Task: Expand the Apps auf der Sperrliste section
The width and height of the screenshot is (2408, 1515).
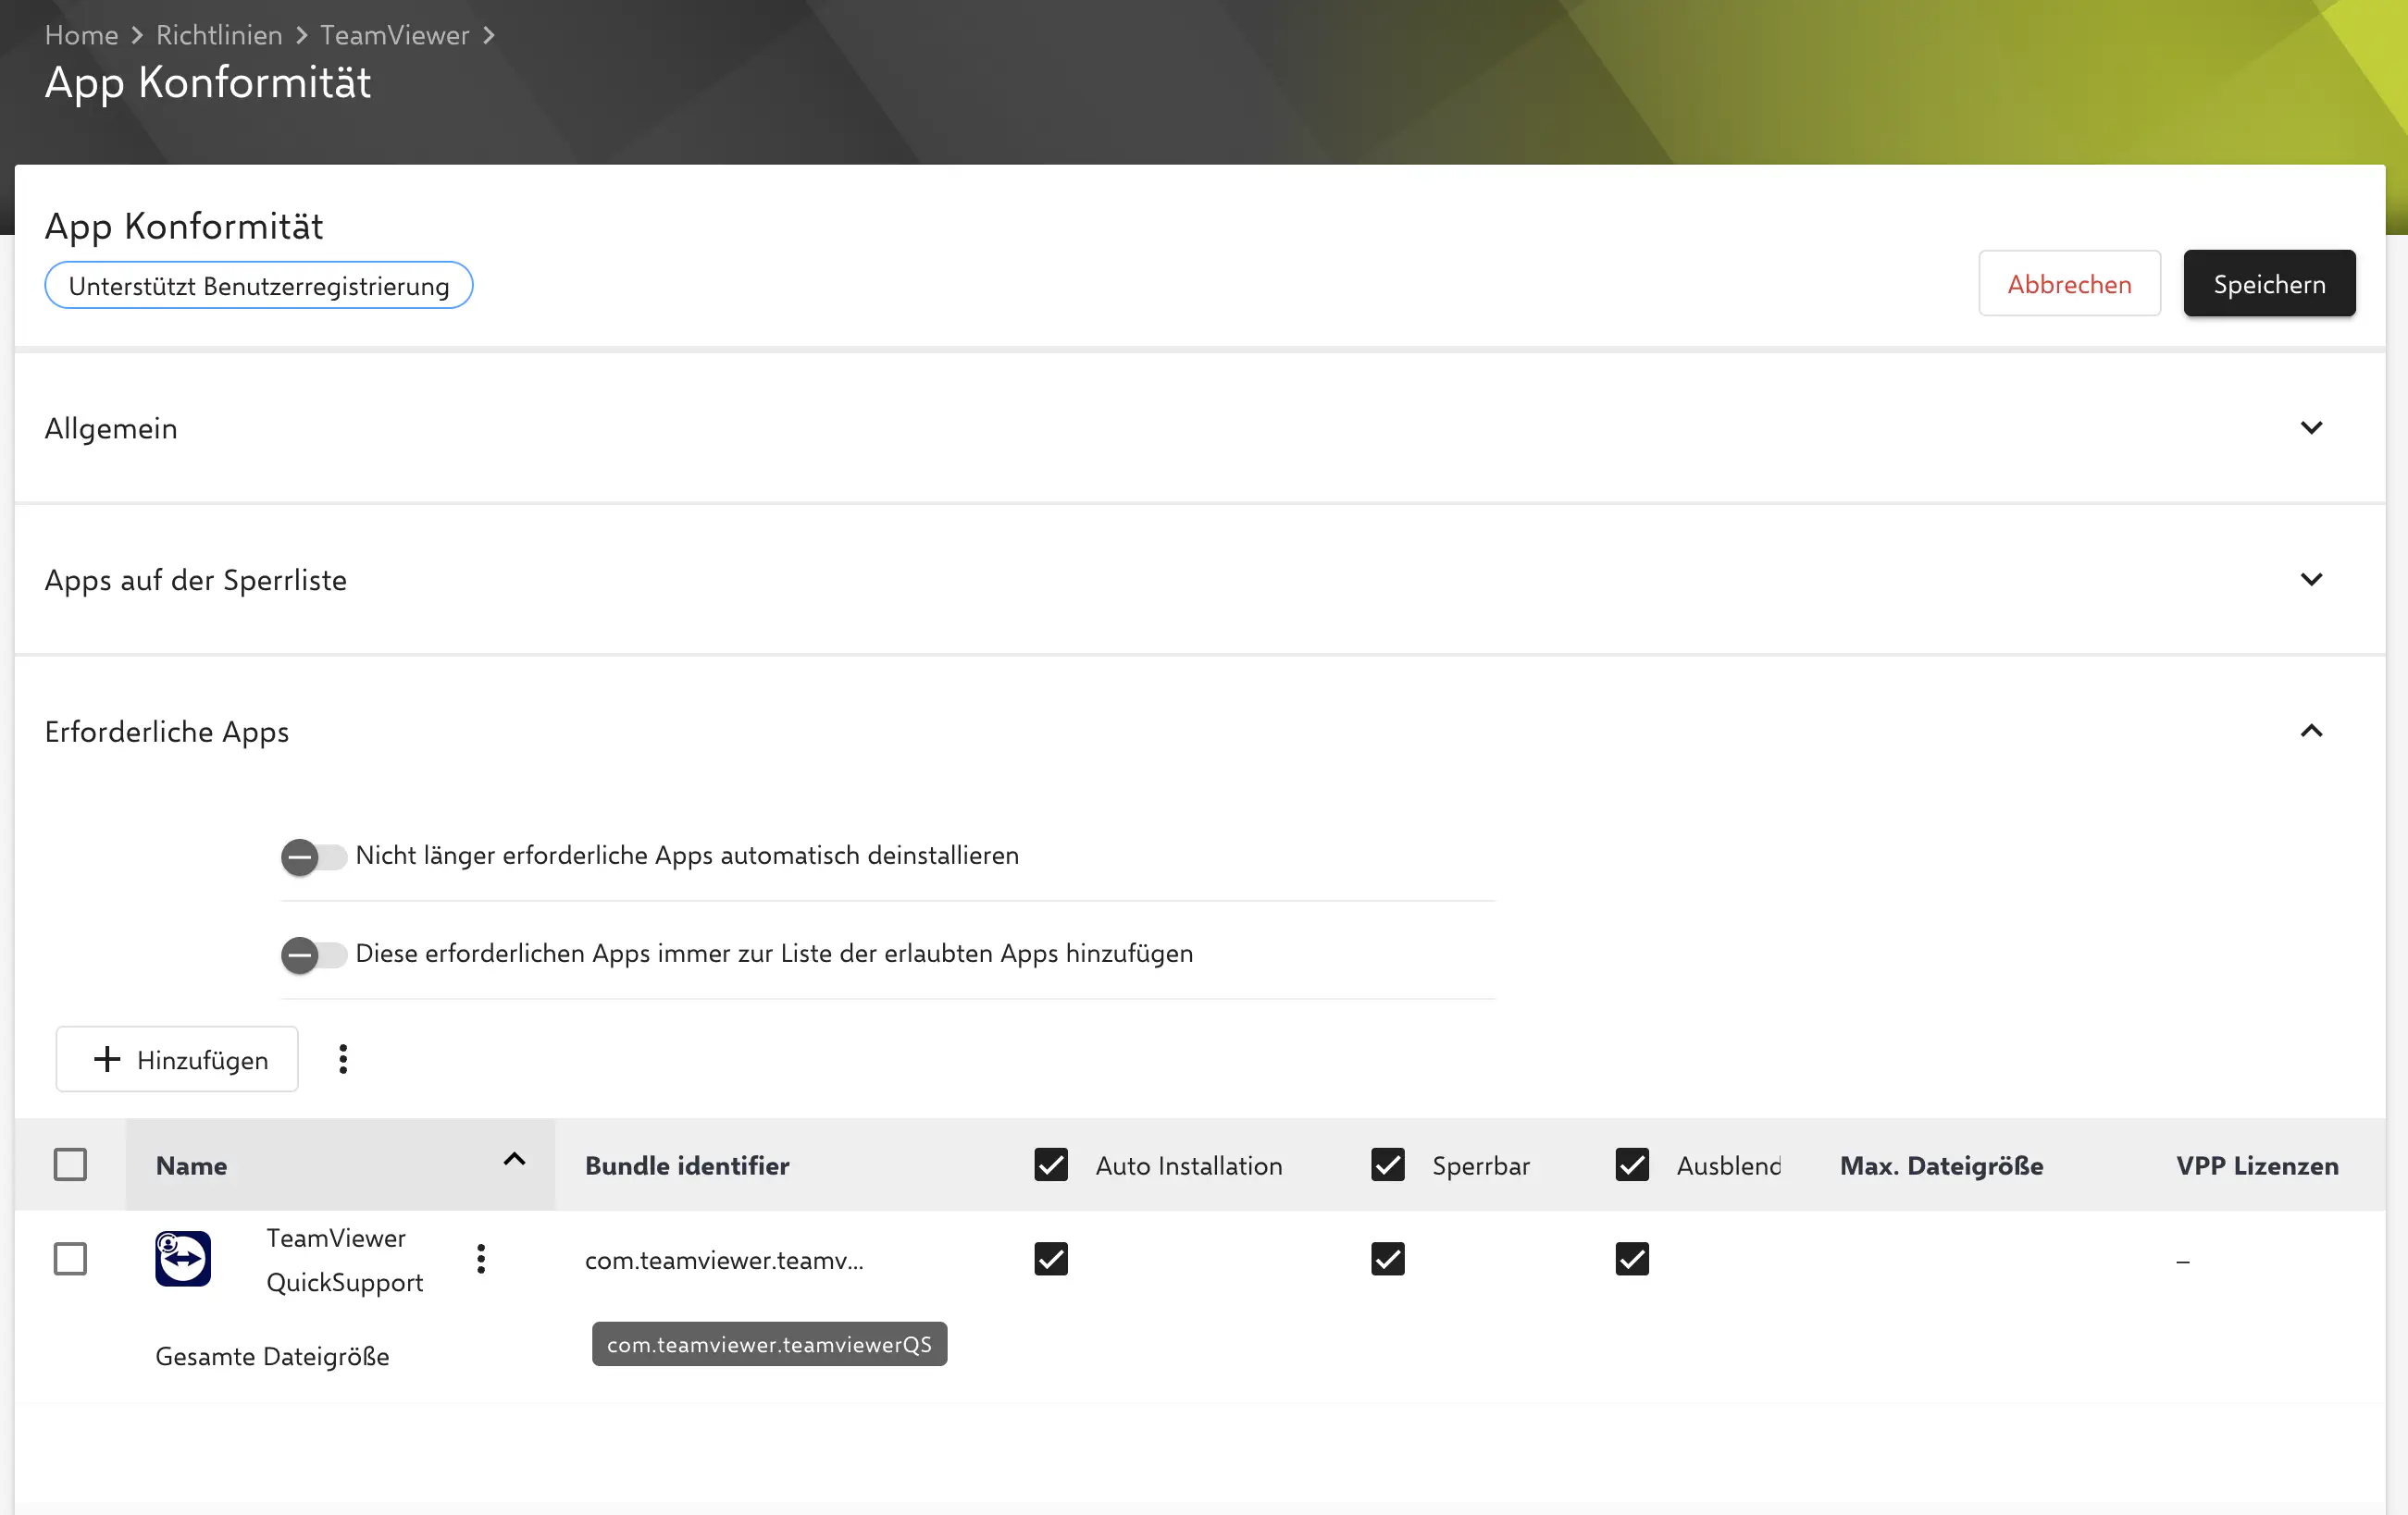Action: tap(2311, 580)
